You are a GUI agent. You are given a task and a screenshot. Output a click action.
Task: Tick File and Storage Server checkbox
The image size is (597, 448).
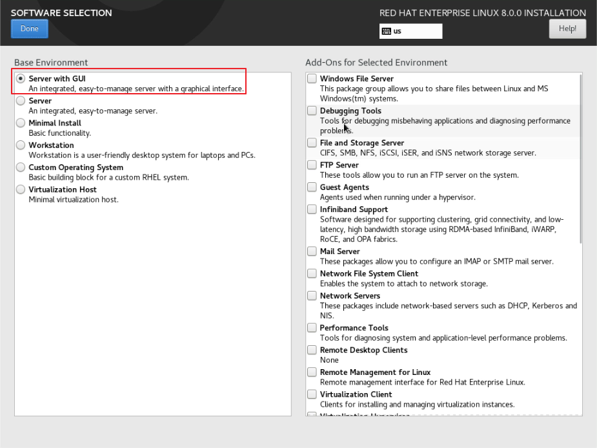pos(312,142)
